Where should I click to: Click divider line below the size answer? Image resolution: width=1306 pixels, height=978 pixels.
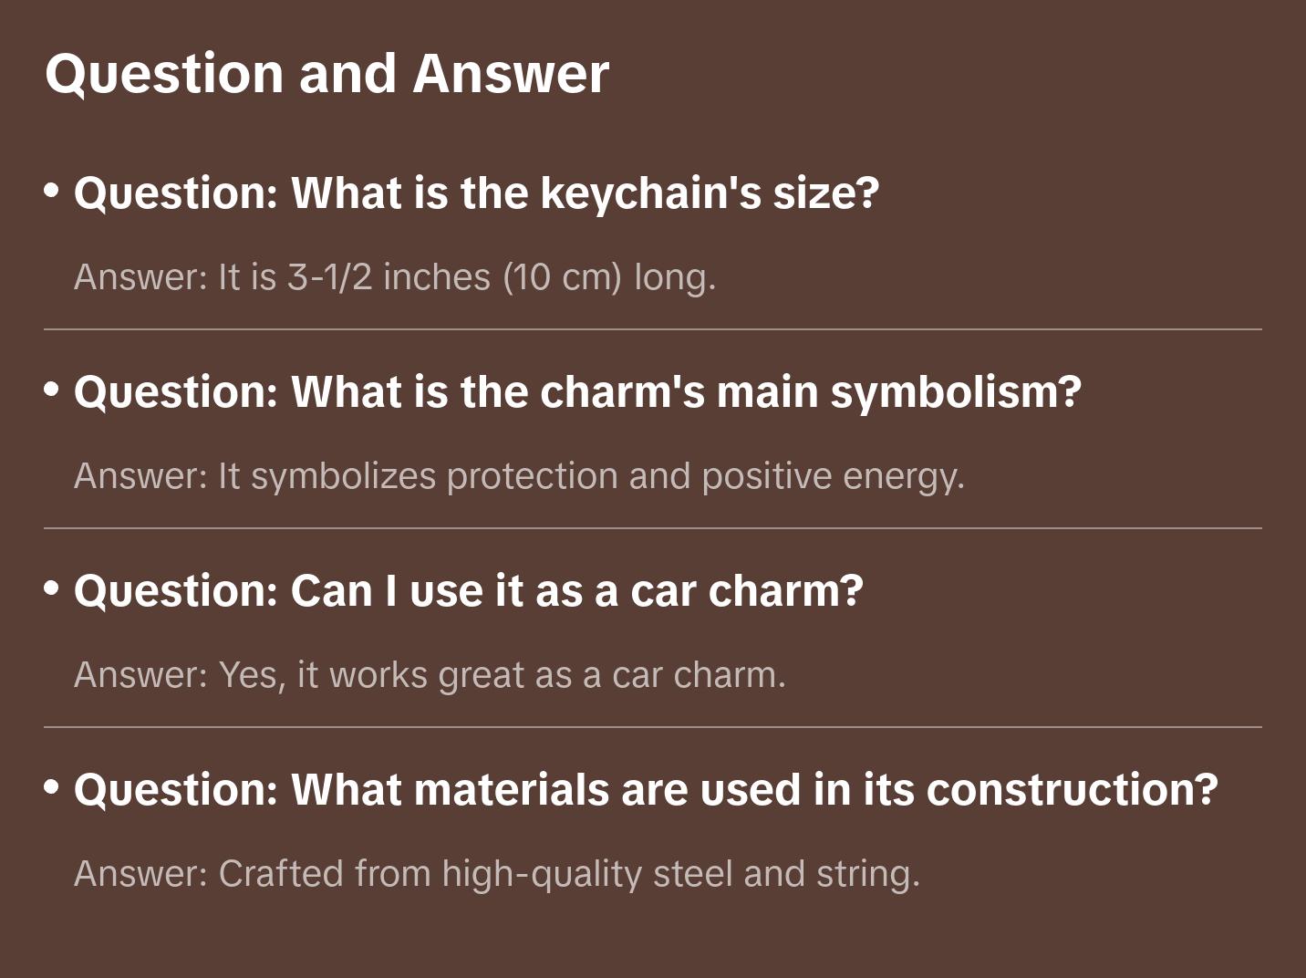(x=652, y=329)
